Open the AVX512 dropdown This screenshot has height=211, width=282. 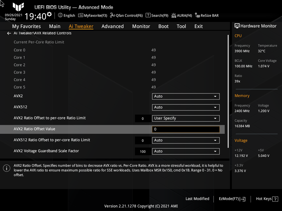(x=186, y=107)
